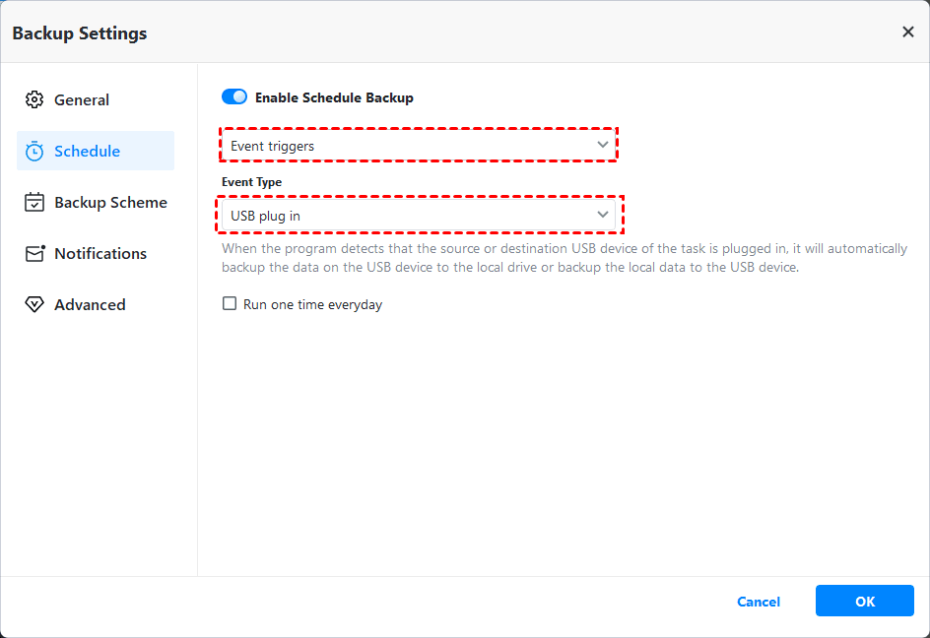
Task: Open the Notifications settings tab
Action: point(100,253)
